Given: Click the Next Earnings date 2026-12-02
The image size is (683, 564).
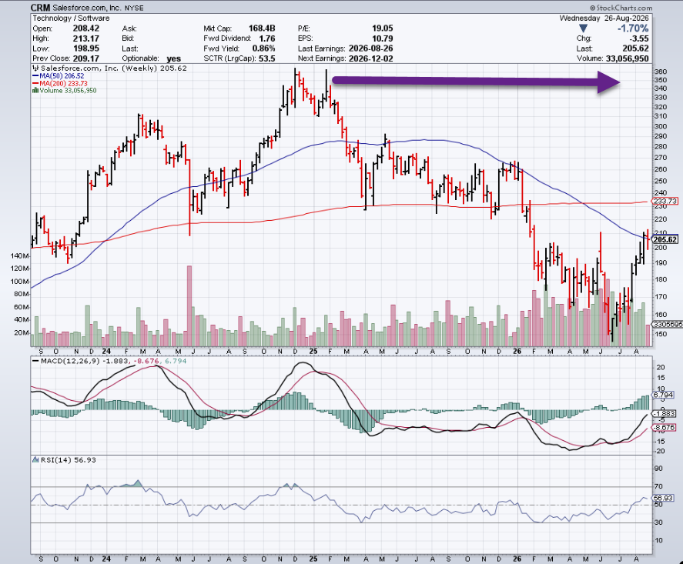Looking at the screenshot, I should pos(370,58).
